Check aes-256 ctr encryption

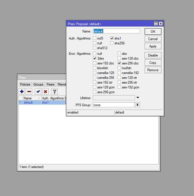tap(119, 82)
